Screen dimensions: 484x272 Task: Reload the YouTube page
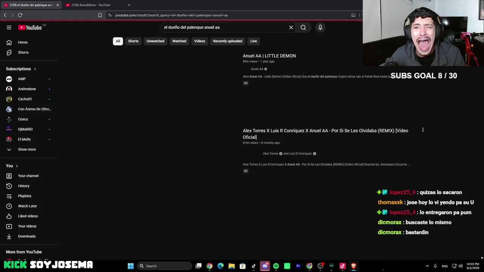pos(20,15)
